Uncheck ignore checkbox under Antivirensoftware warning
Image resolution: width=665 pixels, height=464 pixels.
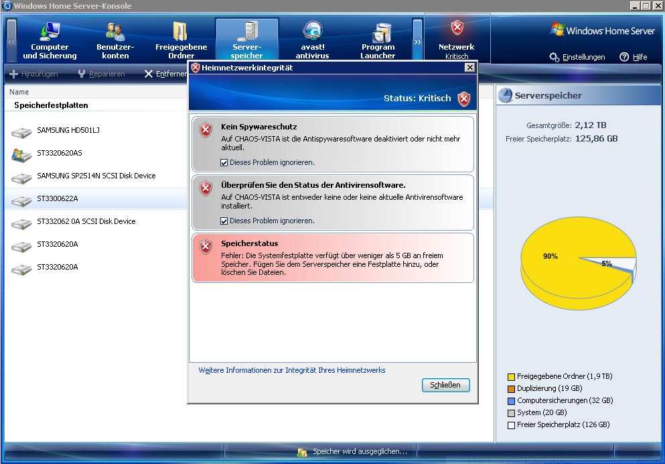click(224, 221)
